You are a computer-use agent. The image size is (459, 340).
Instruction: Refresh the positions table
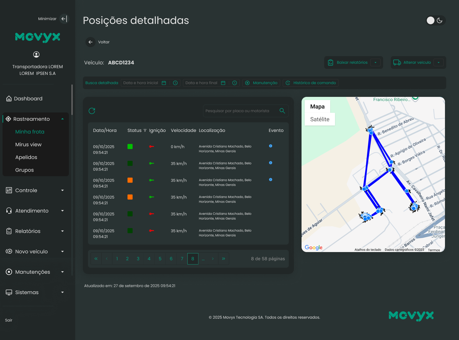click(92, 111)
